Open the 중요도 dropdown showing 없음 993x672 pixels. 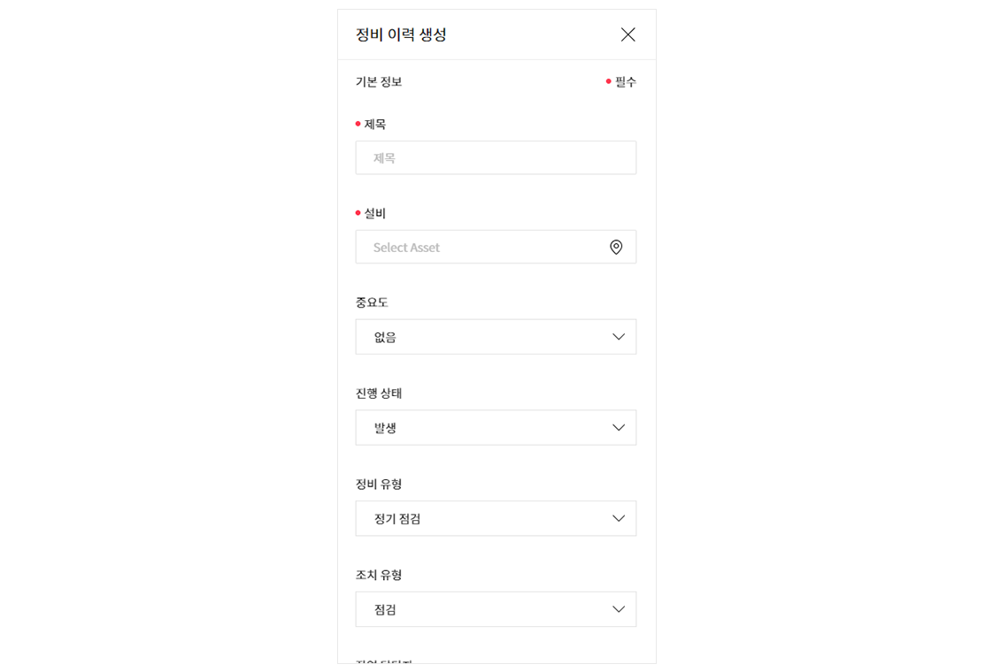(496, 337)
